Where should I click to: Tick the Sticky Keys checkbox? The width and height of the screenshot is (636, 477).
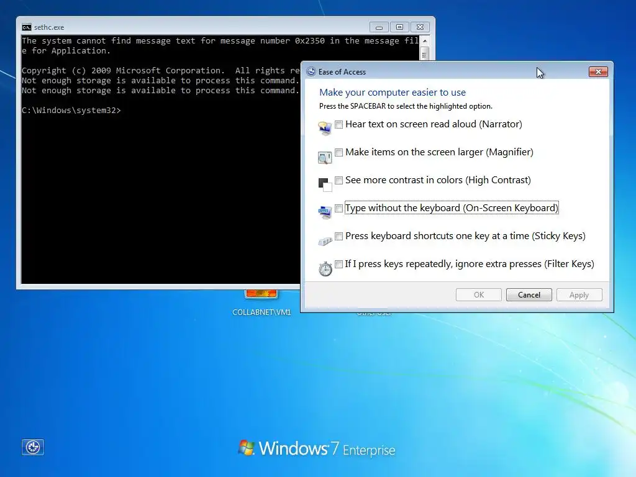click(x=338, y=237)
